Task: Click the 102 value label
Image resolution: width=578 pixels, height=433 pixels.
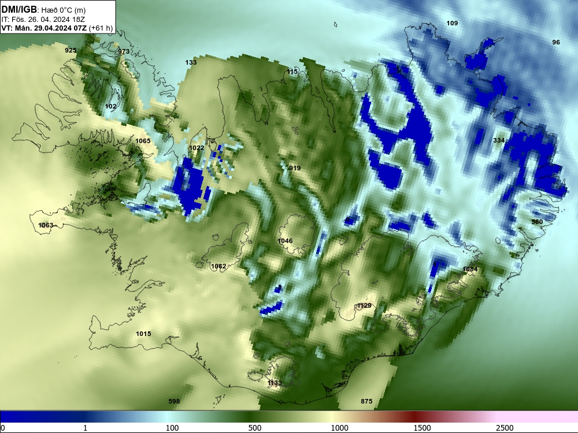Action: click(x=110, y=106)
